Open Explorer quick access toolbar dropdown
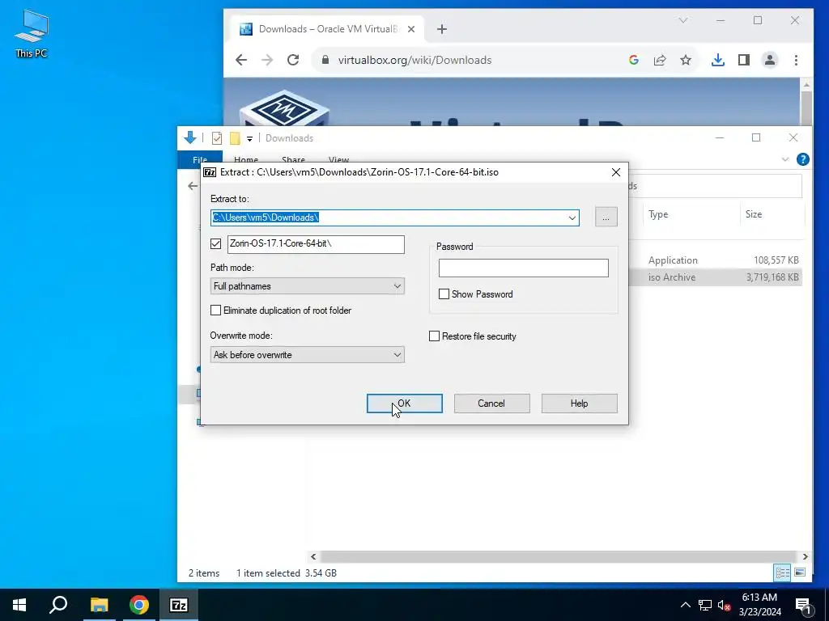 [x=249, y=139]
